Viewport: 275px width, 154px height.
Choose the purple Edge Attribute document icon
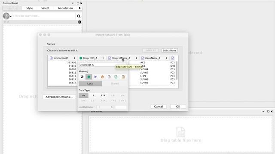(109, 77)
